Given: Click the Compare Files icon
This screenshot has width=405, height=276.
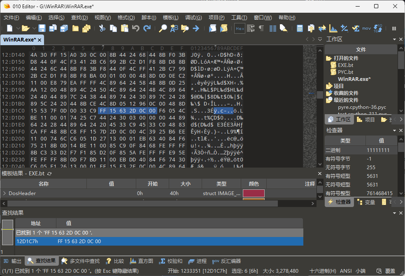Looking at the screenshot, I should coord(311,28).
